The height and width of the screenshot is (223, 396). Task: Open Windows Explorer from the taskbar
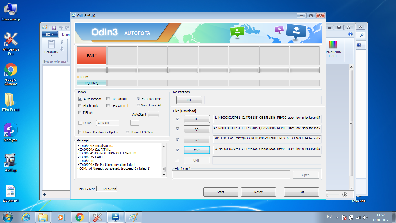(x=43, y=217)
